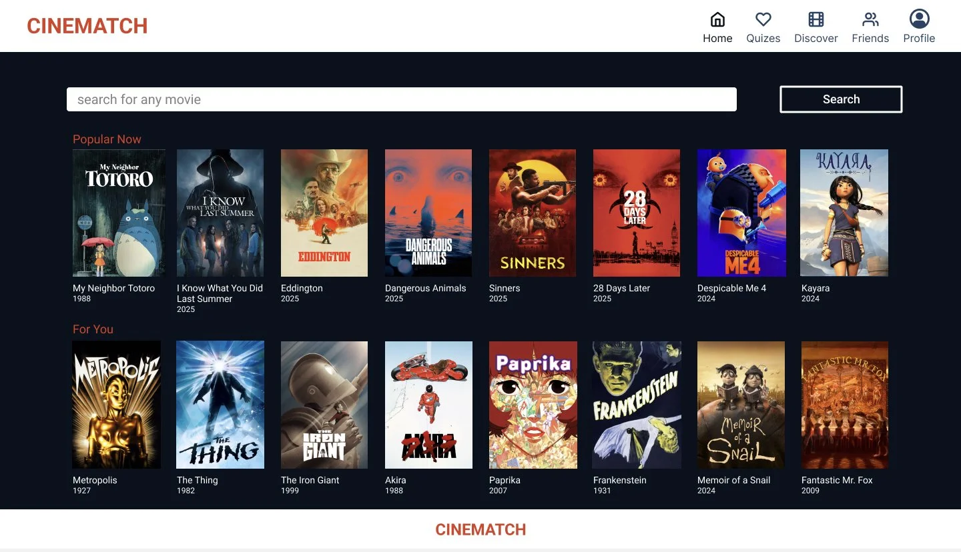Click the 'Eddington' title text
The width and height of the screenshot is (961, 552).
[302, 288]
